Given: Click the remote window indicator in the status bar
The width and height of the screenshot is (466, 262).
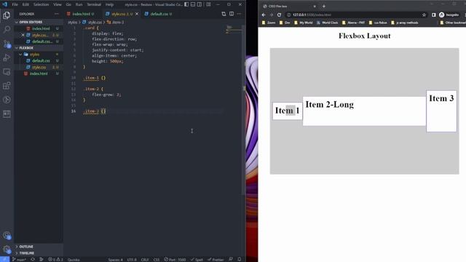Looking at the screenshot, I should (x=5, y=259).
